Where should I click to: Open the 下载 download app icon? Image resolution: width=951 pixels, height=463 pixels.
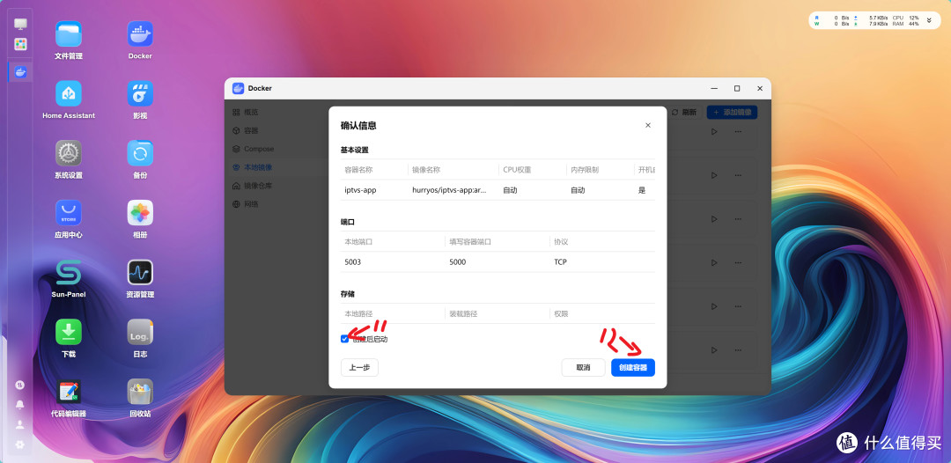coord(69,332)
